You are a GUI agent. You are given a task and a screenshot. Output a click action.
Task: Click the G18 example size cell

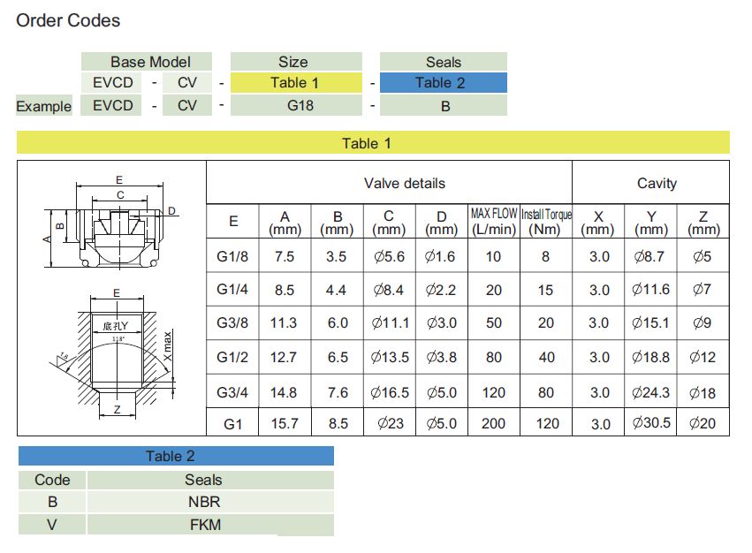294,106
